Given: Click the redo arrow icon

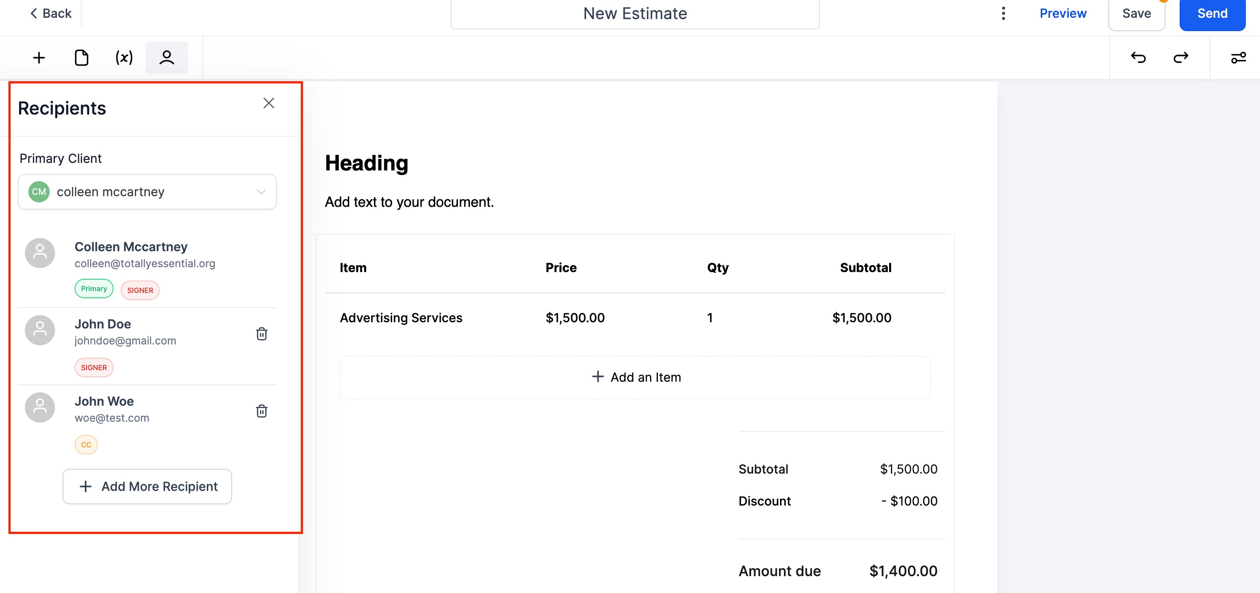Looking at the screenshot, I should pyautogui.click(x=1181, y=58).
